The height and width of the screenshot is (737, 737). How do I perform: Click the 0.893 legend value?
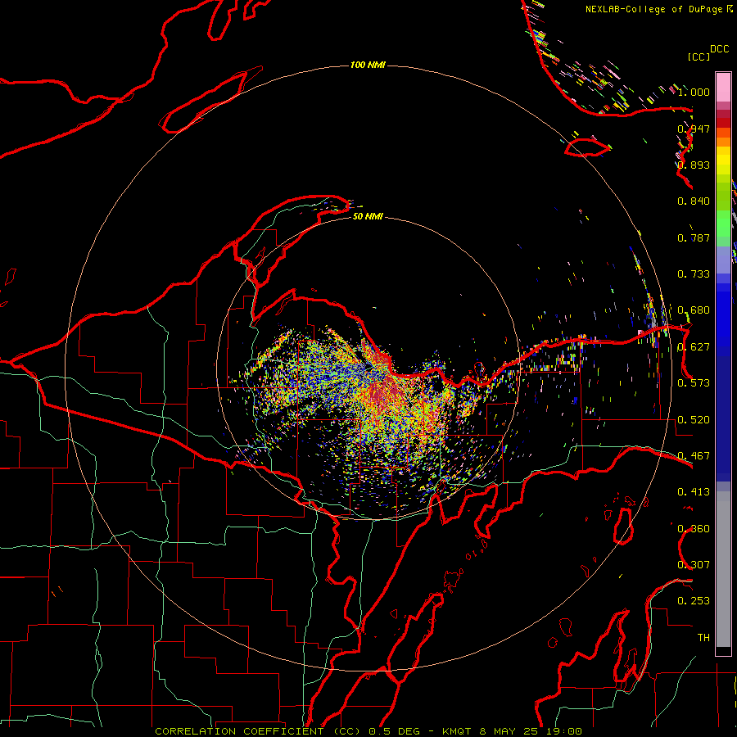694,165
